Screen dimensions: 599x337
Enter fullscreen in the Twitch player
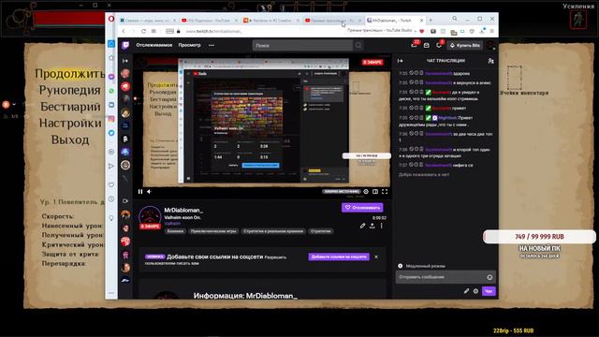click(385, 191)
